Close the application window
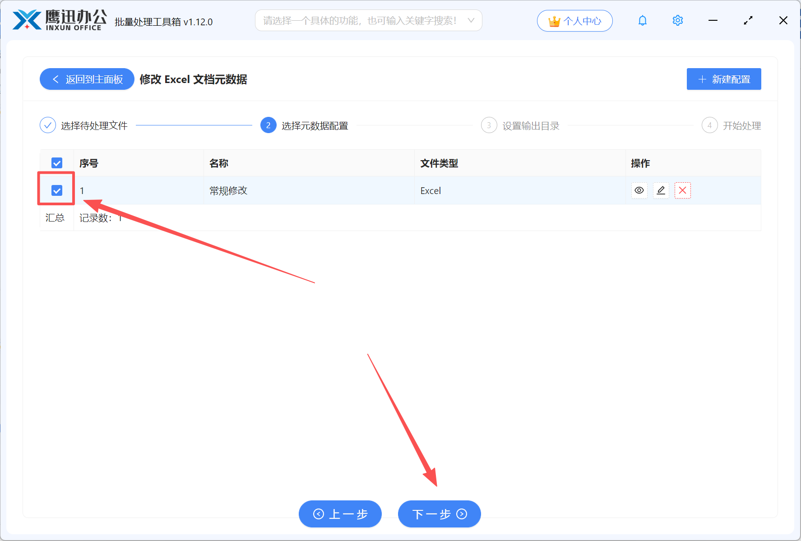 783,21
